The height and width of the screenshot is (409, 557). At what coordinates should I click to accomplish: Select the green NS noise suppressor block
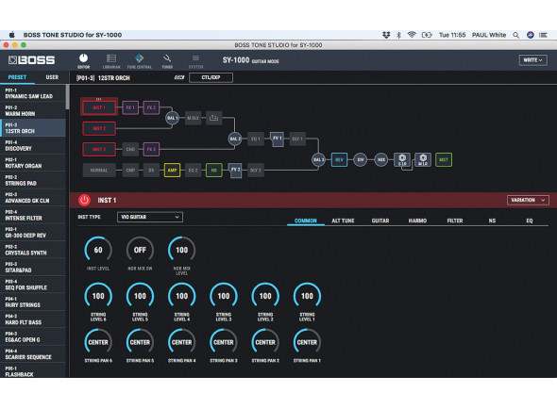tap(214, 171)
